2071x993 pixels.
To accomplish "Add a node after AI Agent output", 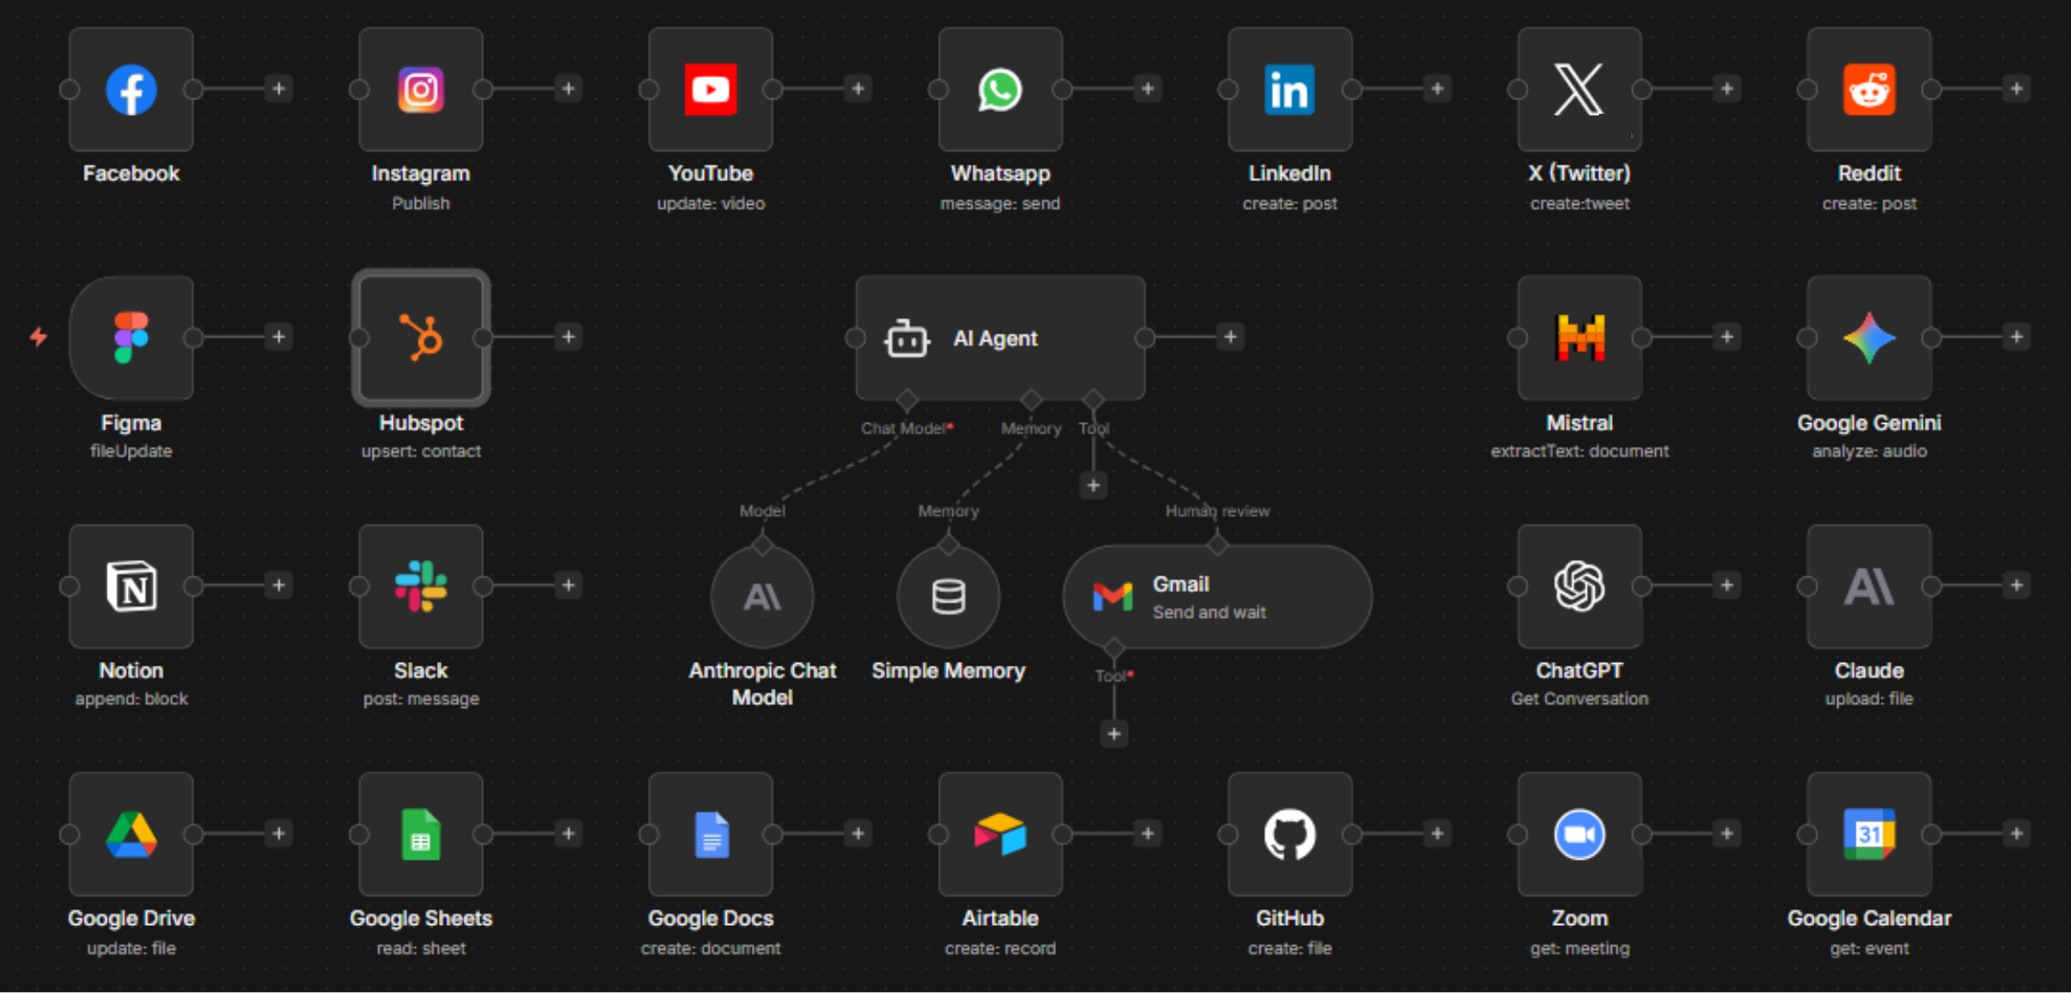I will [x=1230, y=337].
